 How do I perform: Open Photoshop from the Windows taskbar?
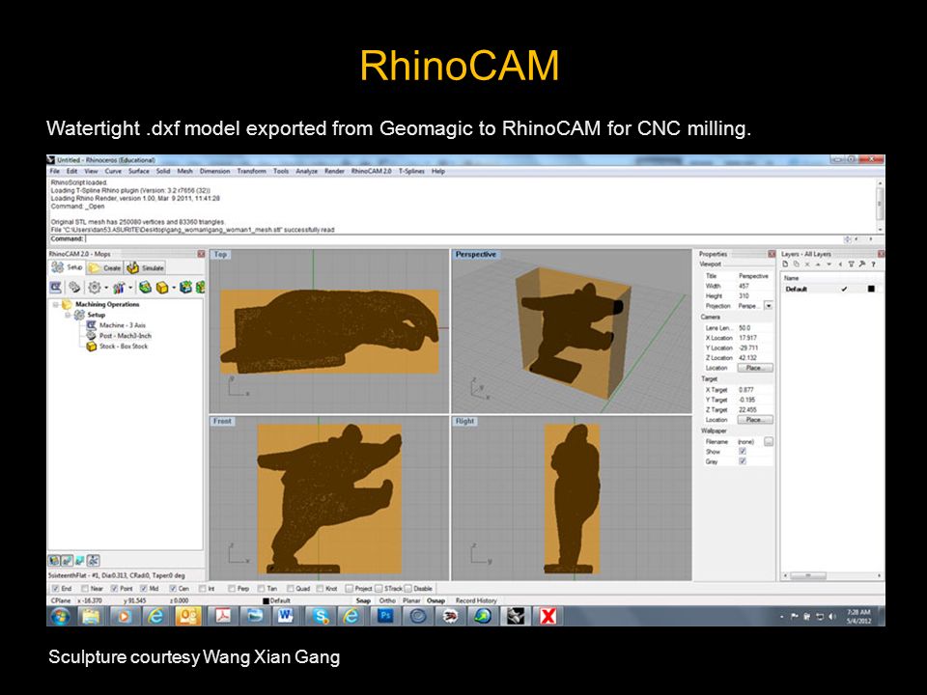385,617
